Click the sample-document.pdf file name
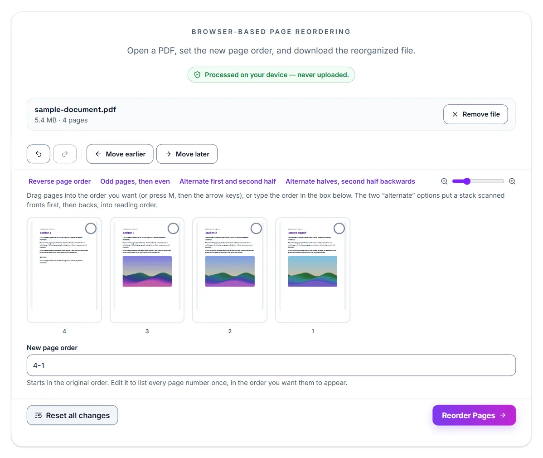Screen dimensions: 543x458 pos(76,109)
